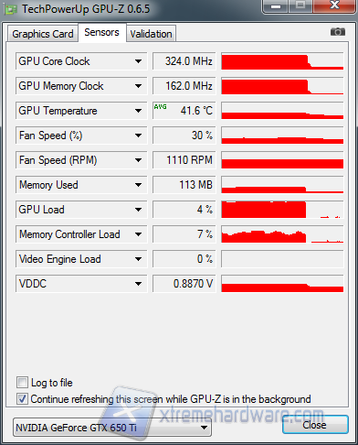
Task: Click the maximize window button
Action: pyautogui.click(x=300, y=6)
